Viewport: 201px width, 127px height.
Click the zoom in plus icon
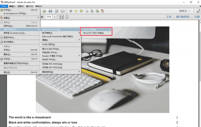pyautogui.click(x=42, y=17)
